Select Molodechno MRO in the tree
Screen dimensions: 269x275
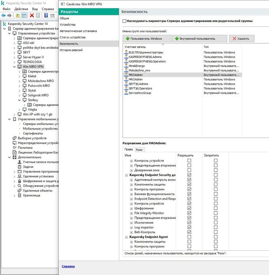point(41,81)
